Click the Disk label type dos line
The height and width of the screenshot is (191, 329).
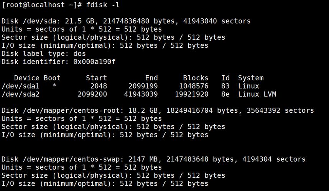(44, 54)
